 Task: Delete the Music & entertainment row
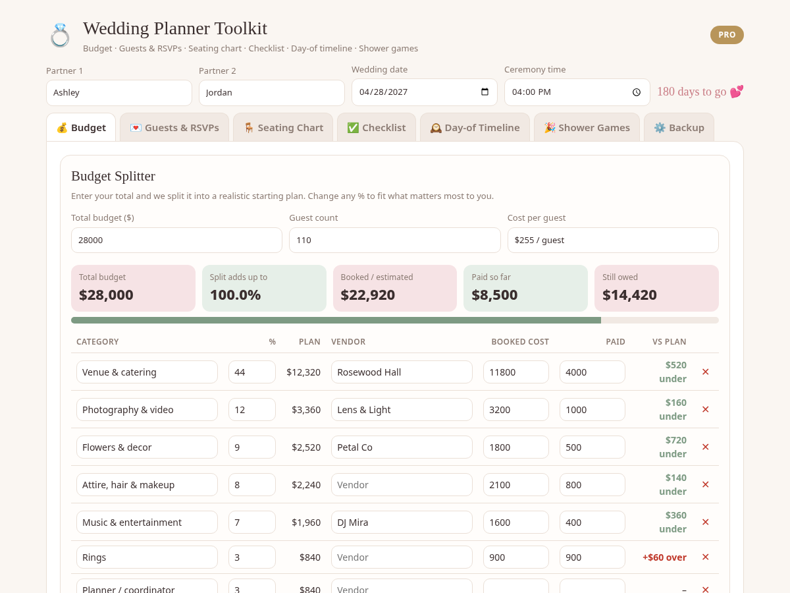705,522
